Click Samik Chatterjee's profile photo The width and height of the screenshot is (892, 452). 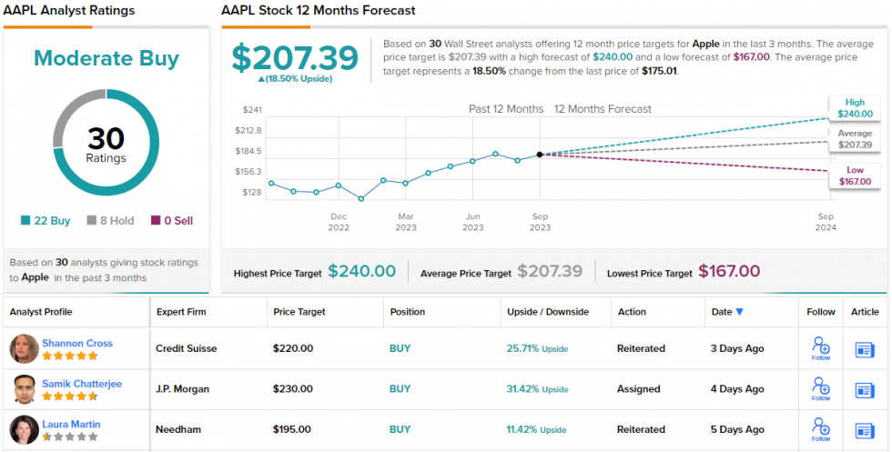coord(25,389)
